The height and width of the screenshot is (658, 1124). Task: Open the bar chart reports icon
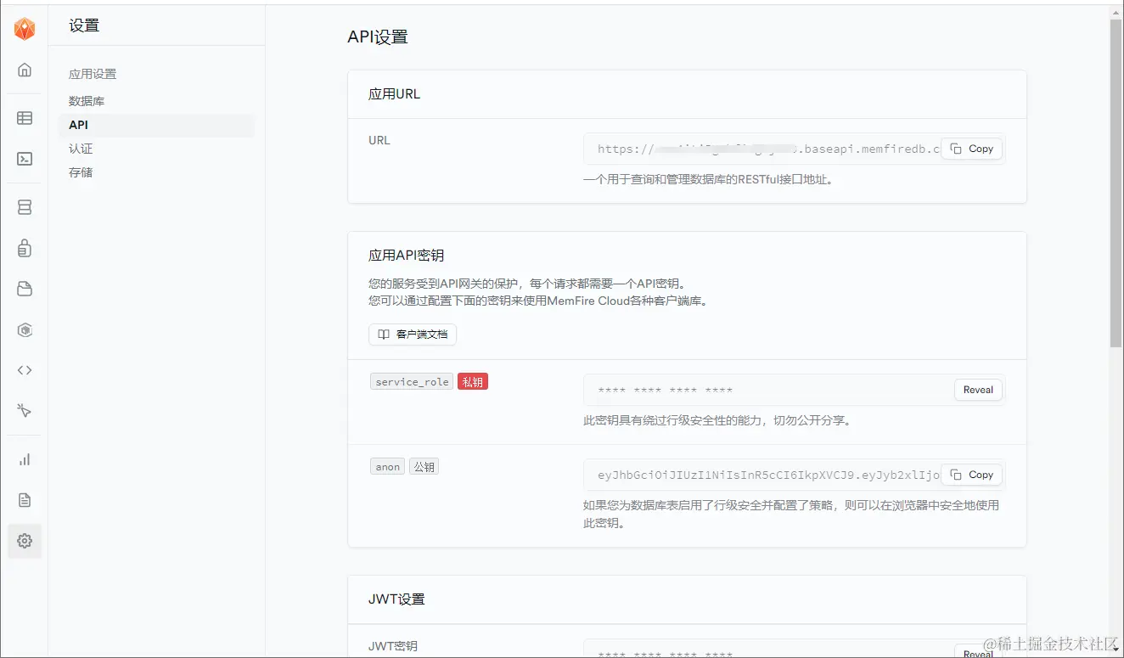point(25,459)
